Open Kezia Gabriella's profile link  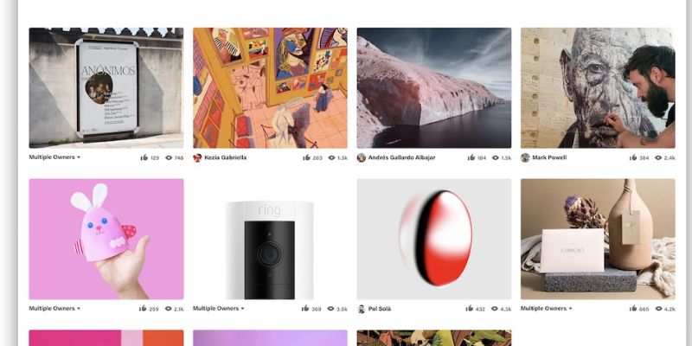(x=225, y=157)
